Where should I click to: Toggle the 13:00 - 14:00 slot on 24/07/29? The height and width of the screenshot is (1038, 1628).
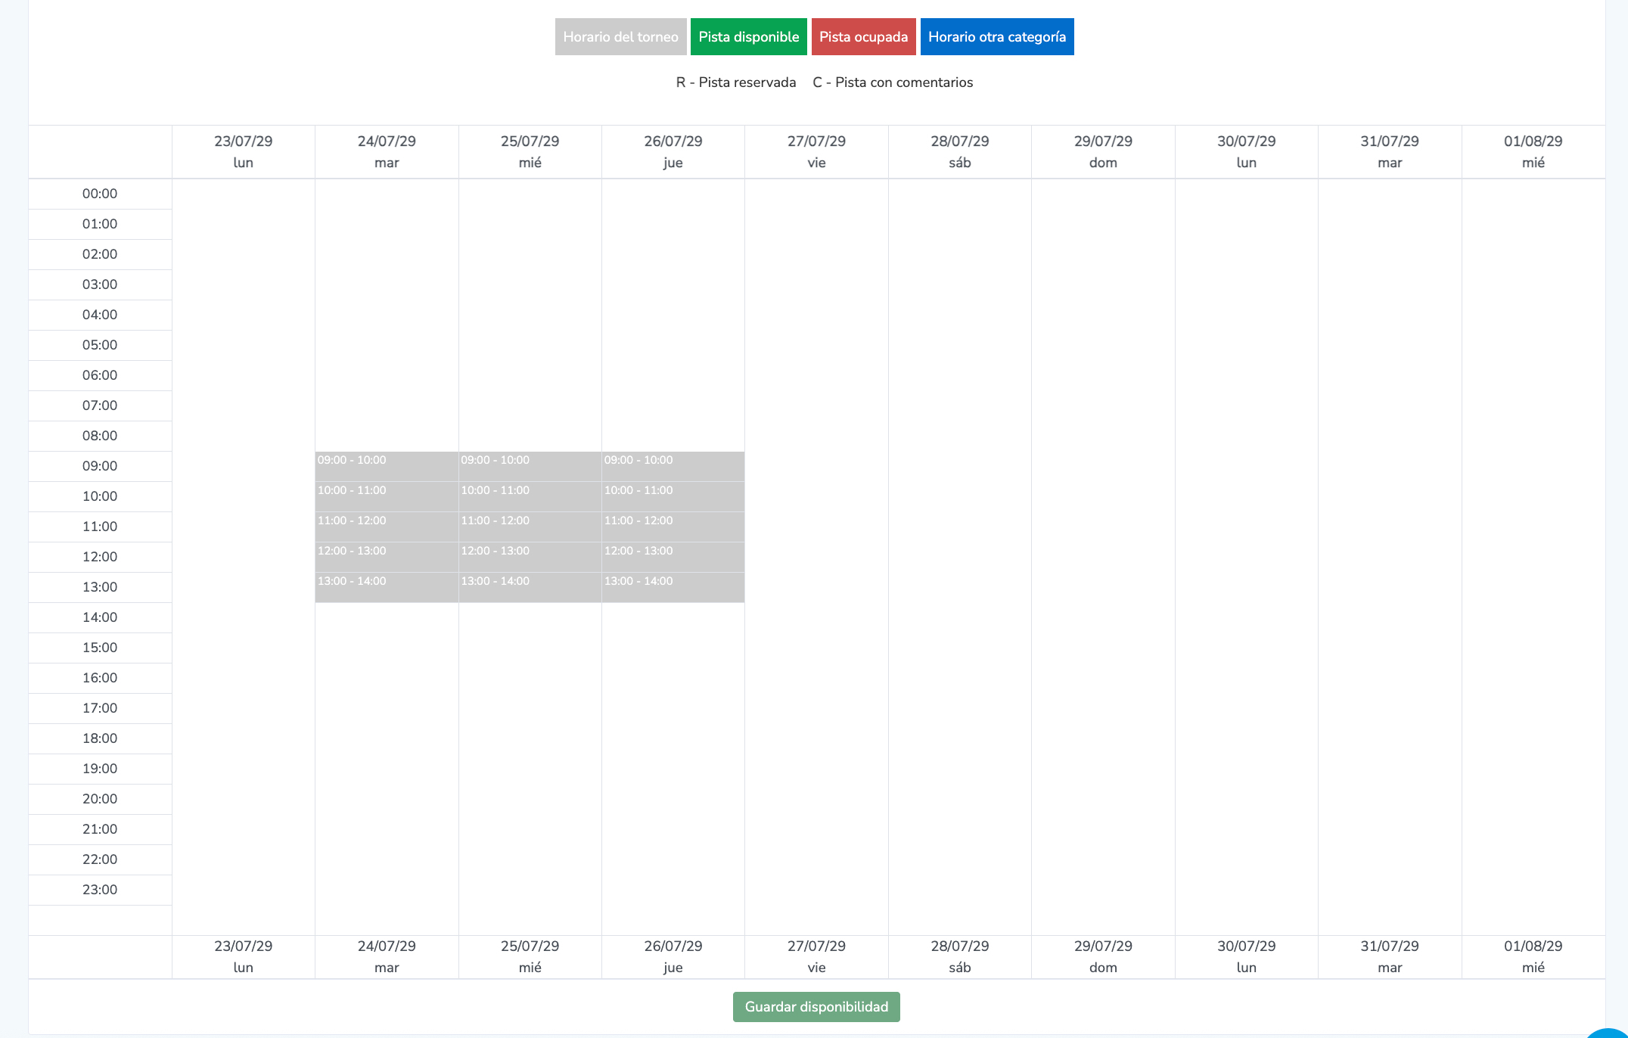click(387, 588)
